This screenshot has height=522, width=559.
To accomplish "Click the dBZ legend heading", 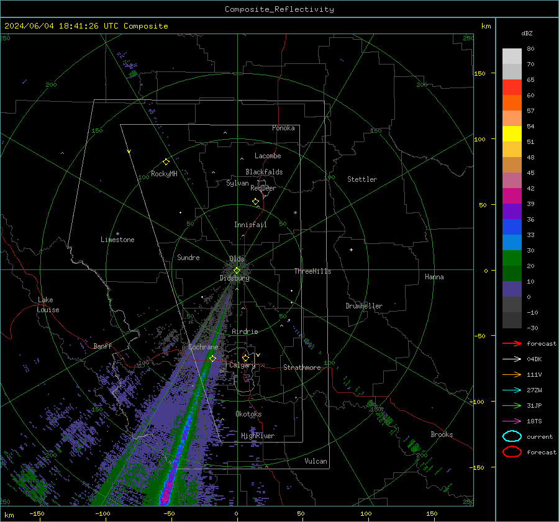I will pyautogui.click(x=527, y=33).
